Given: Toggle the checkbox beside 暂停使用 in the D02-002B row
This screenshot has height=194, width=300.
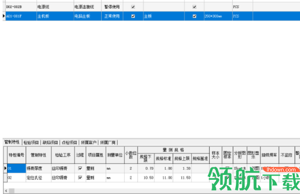Looking at the screenshot, I should coord(133,7).
